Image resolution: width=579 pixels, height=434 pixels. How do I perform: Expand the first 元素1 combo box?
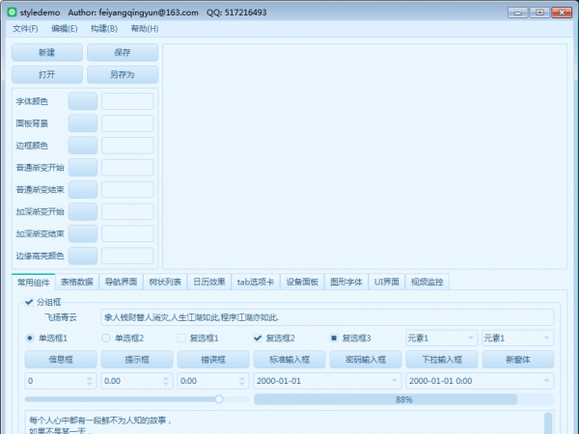click(470, 339)
